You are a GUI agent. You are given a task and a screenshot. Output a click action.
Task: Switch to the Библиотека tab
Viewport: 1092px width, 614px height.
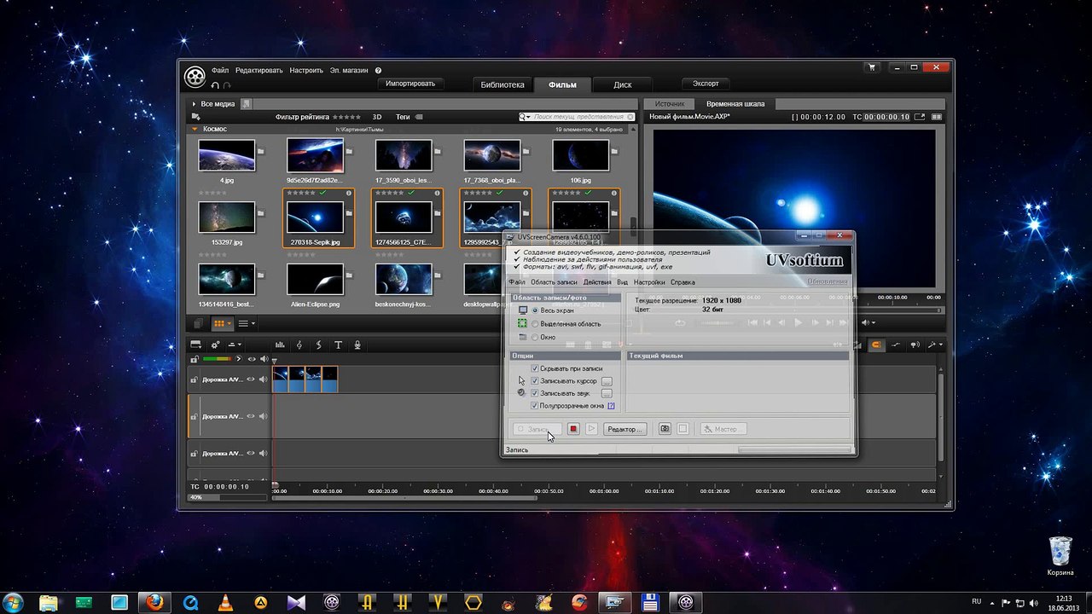point(502,84)
